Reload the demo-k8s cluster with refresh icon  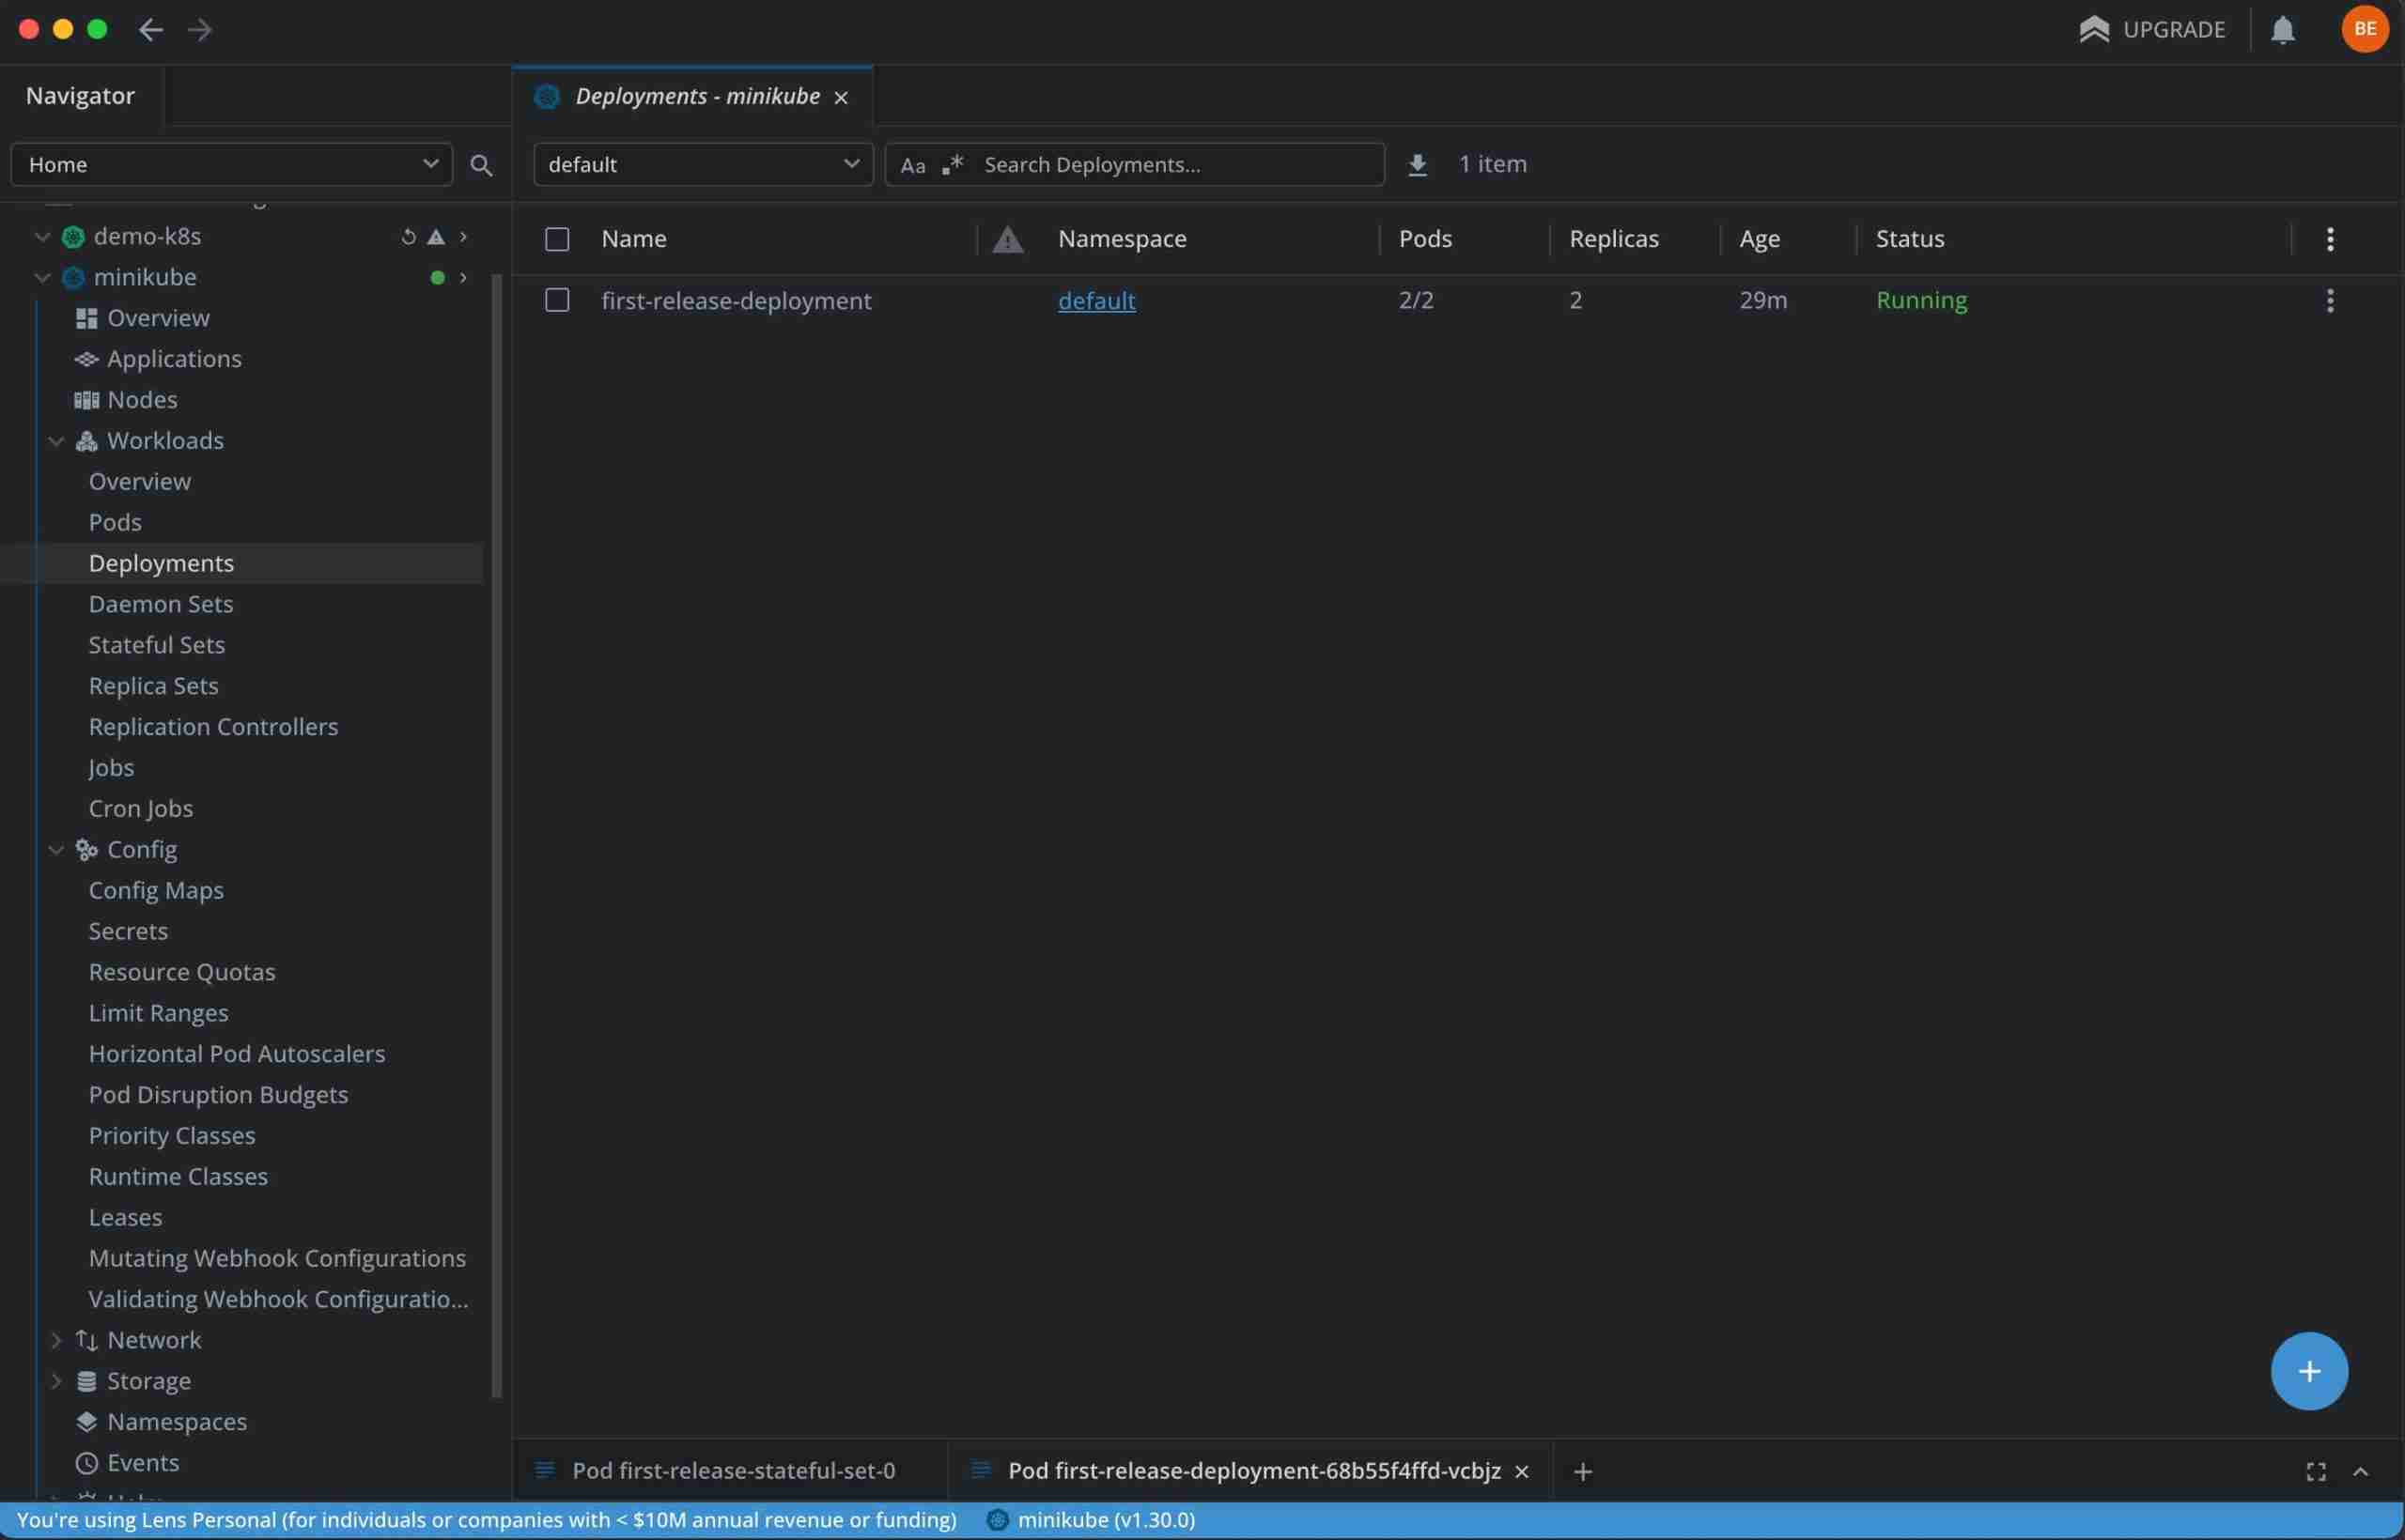pos(407,235)
